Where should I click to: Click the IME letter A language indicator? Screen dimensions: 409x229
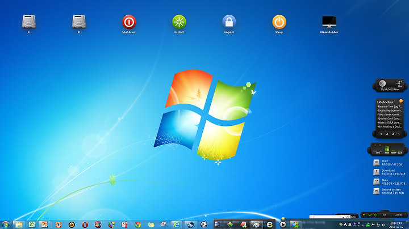[345, 224]
